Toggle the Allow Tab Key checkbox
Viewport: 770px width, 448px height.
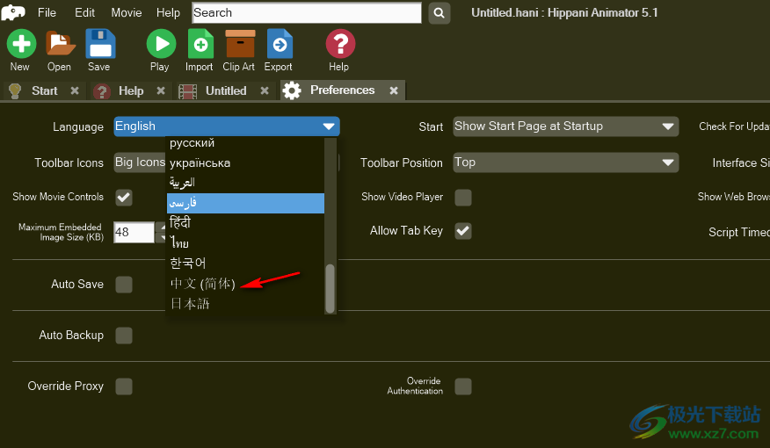(462, 231)
